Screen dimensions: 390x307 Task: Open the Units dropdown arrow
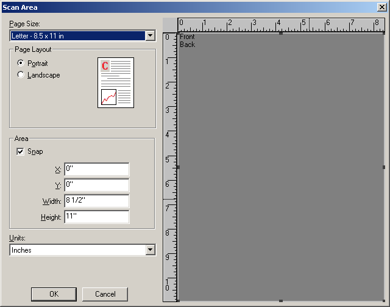click(151, 250)
